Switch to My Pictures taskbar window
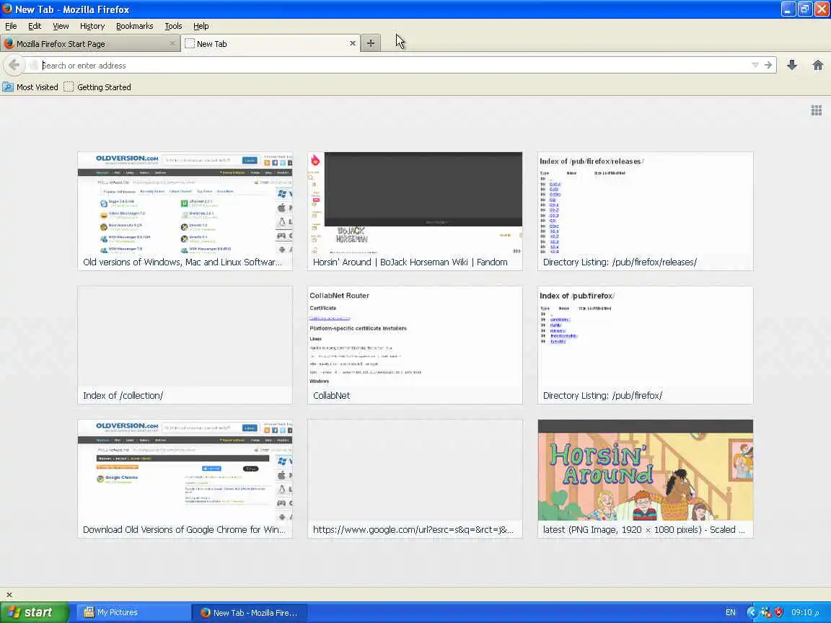The width and height of the screenshot is (831, 623). [133, 612]
